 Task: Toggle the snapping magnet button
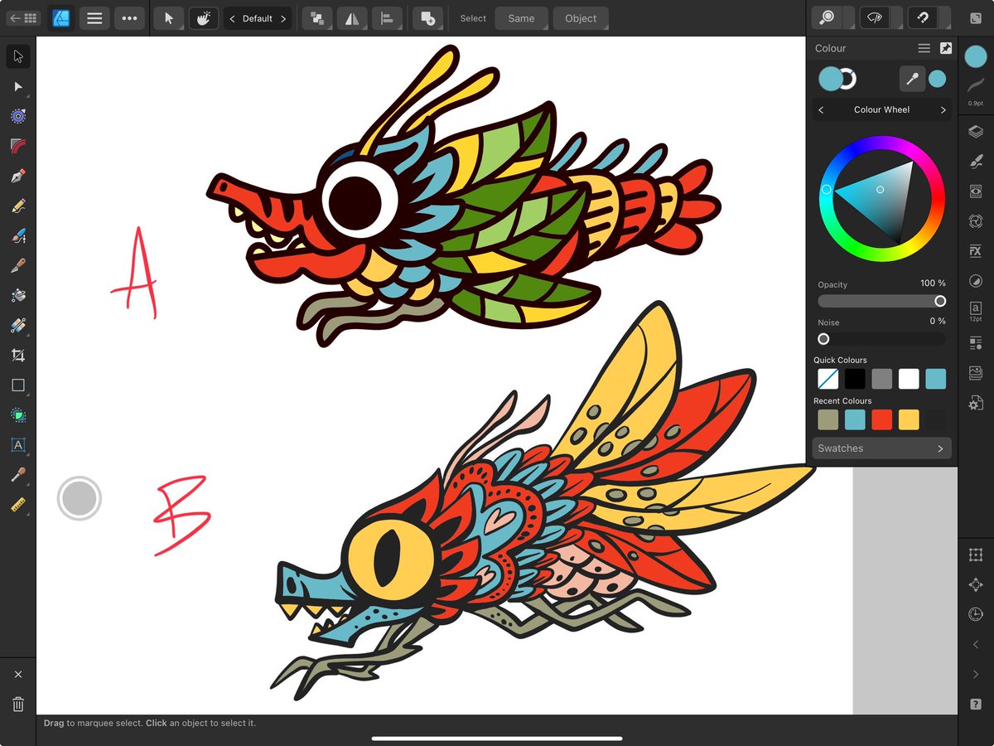click(x=923, y=17)
